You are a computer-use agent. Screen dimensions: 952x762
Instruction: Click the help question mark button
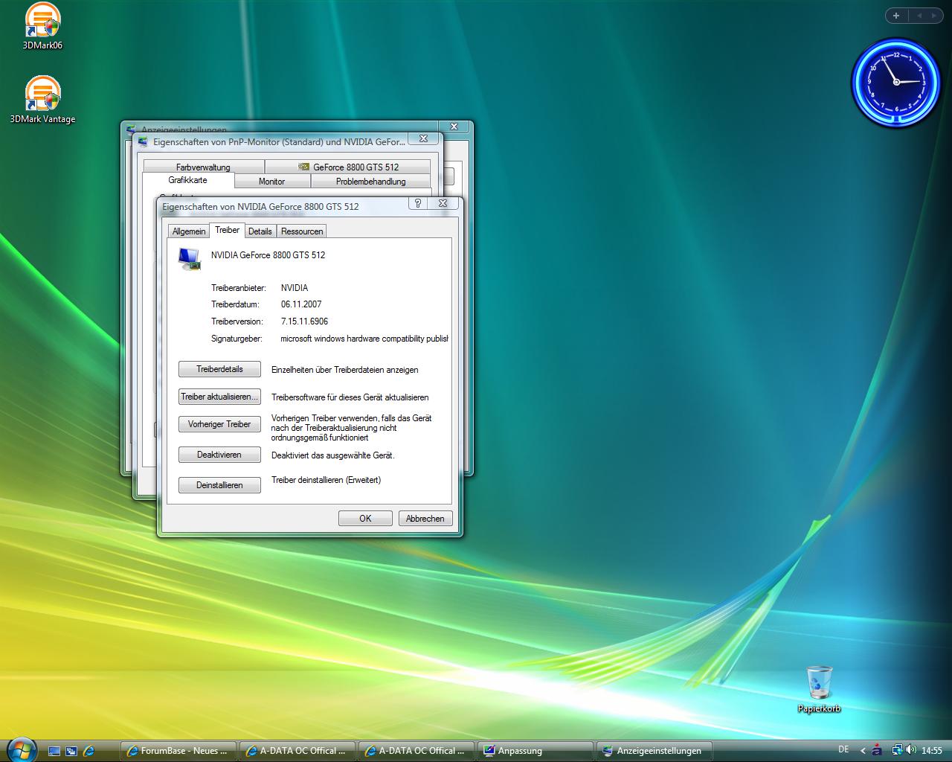(418, 203)
